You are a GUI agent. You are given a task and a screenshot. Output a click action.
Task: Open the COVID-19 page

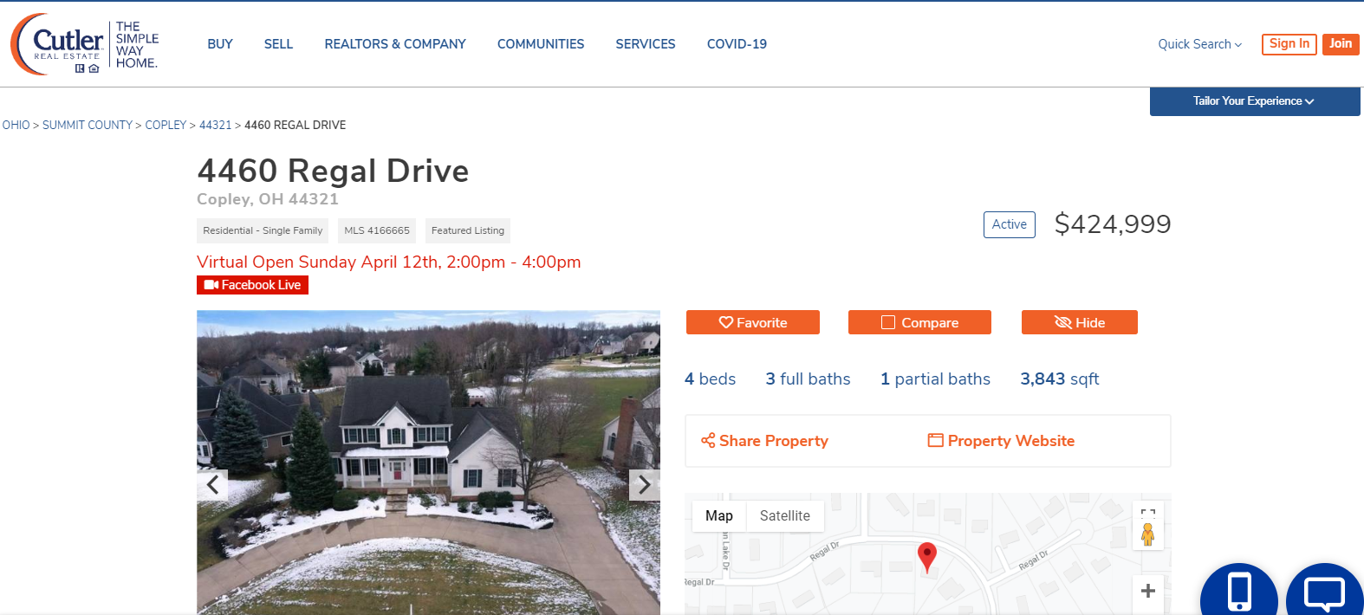737,44
